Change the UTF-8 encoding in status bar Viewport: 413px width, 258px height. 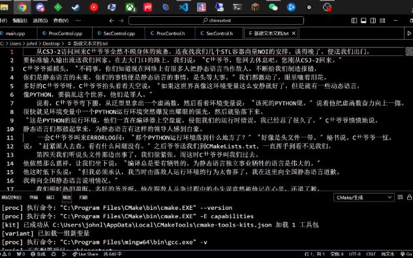point(355,254)
